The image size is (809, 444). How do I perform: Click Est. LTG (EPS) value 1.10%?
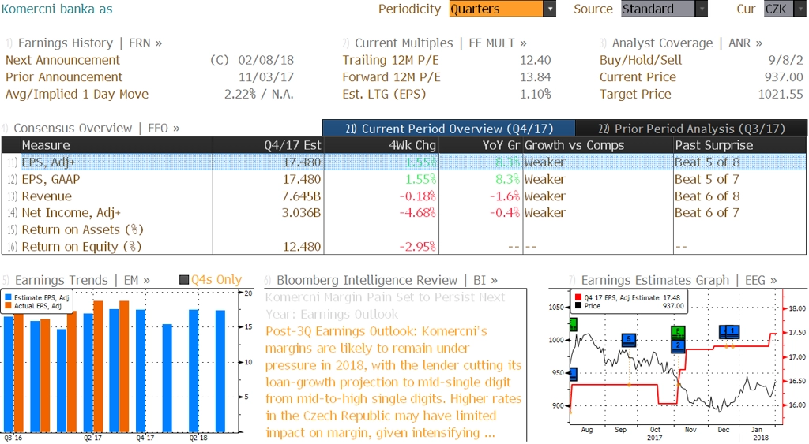(x=535, y=95)
